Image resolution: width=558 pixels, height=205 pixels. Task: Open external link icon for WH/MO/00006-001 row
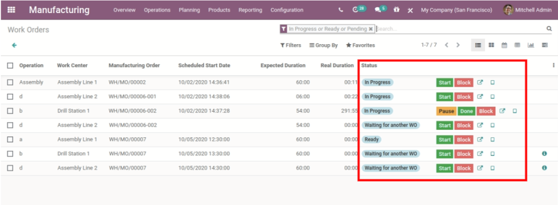(x=480, y=97)
